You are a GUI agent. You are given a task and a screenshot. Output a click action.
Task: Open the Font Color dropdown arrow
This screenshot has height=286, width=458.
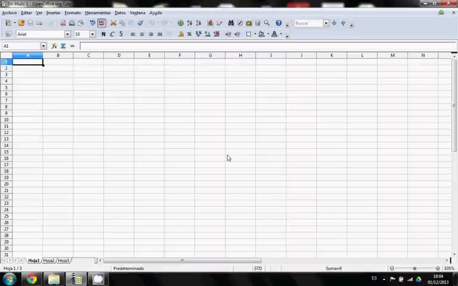point(281,34)
